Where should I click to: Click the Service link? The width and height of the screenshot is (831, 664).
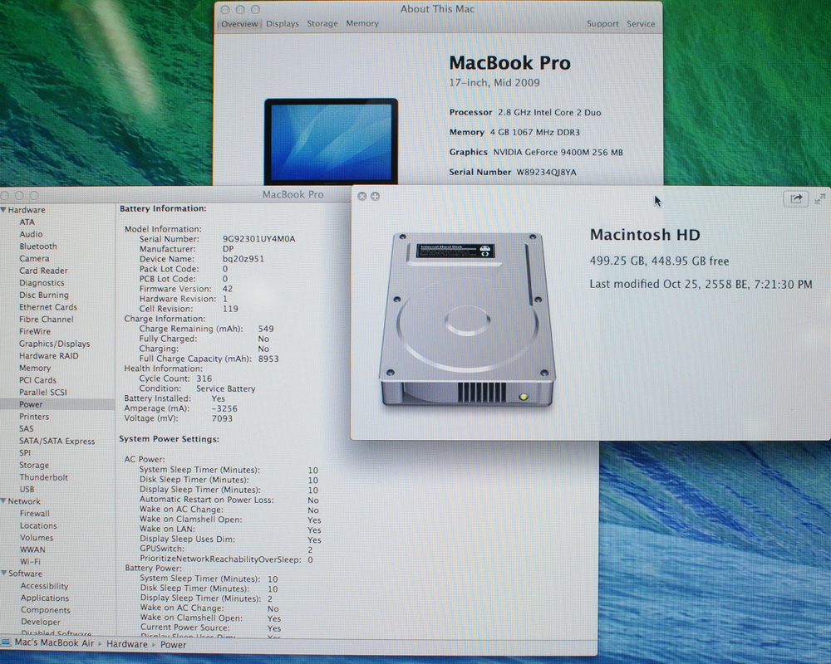tap(641, 24)
